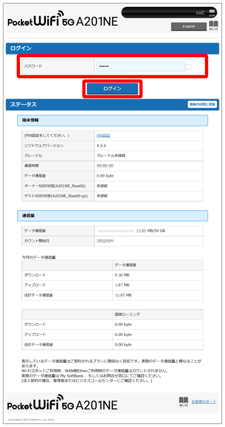Click the データ通信量 usage progress bar
This screenshot has height=427, width=225.
(115, 231)
